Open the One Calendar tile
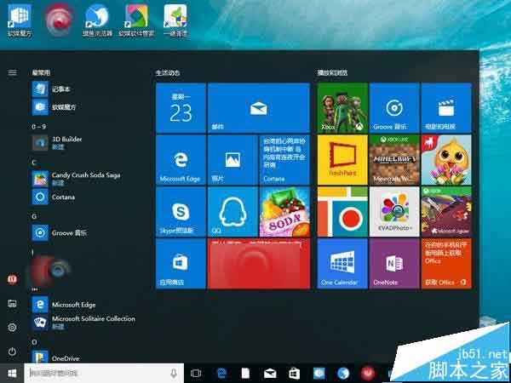The image size is (511, 383). 342,264
